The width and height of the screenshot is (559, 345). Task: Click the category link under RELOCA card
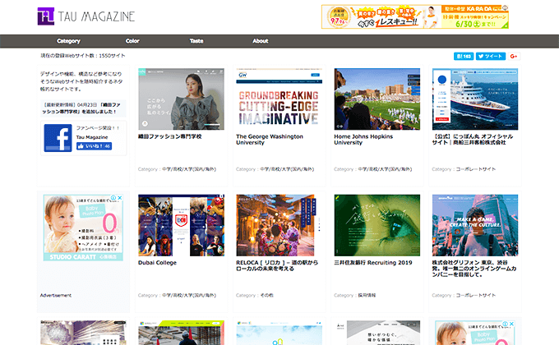click(x=266, y=296)
